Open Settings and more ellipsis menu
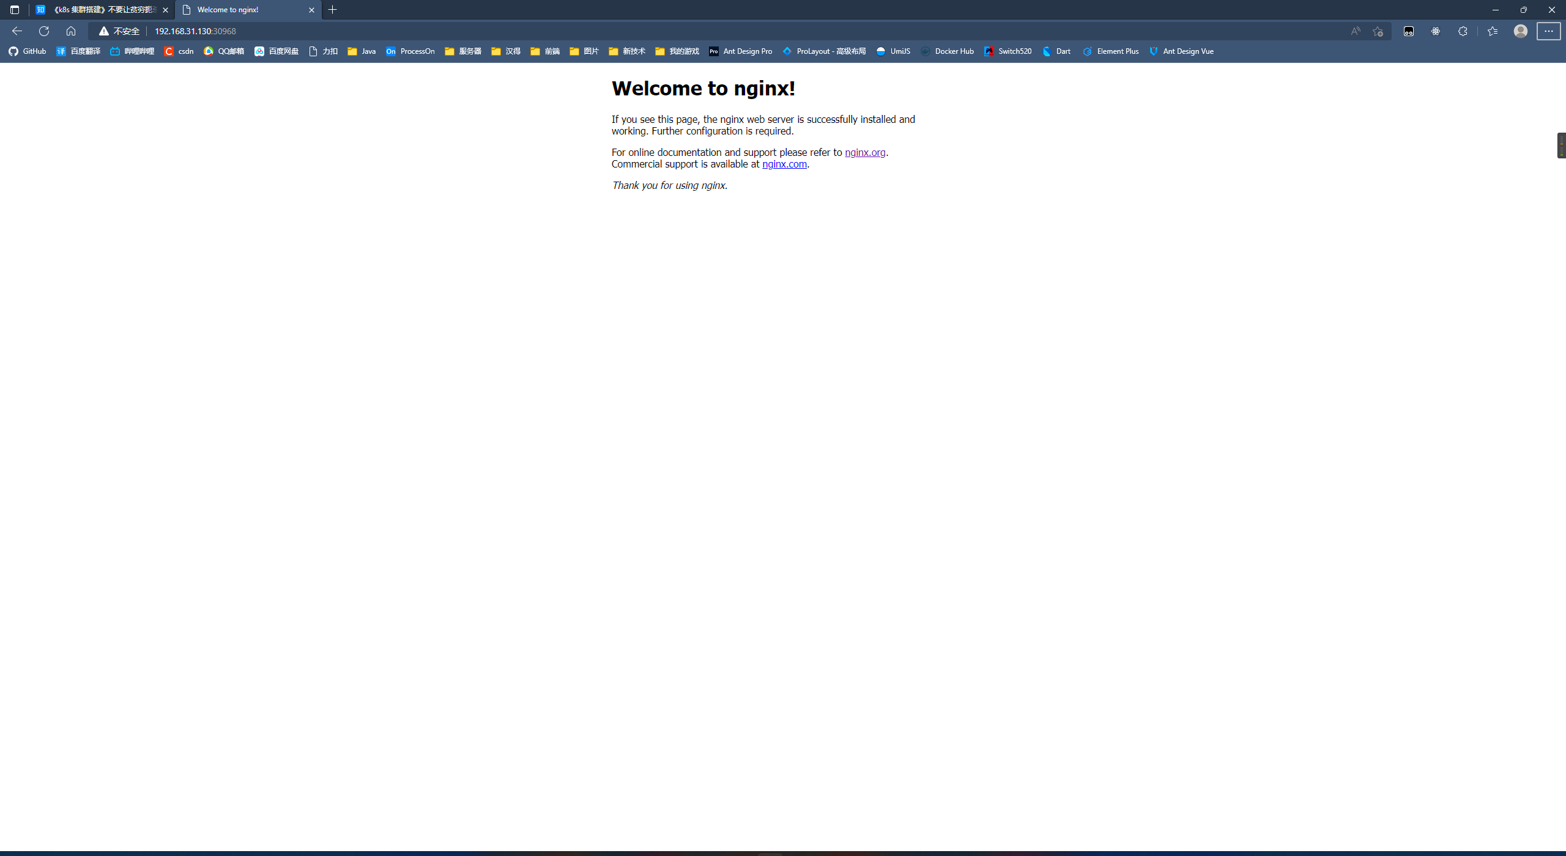1566x856 pixels. pyautogui.click(x=1549, y=31)
